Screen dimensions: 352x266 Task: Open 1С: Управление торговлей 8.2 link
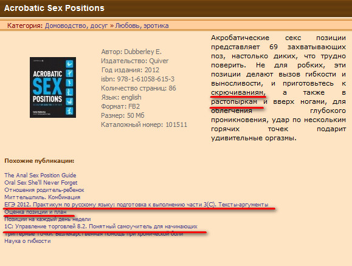click(x=101, y=227)
